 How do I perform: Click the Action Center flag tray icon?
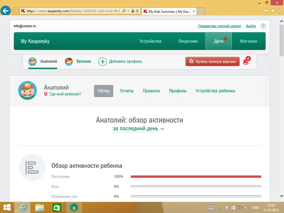tap(233, 208)
